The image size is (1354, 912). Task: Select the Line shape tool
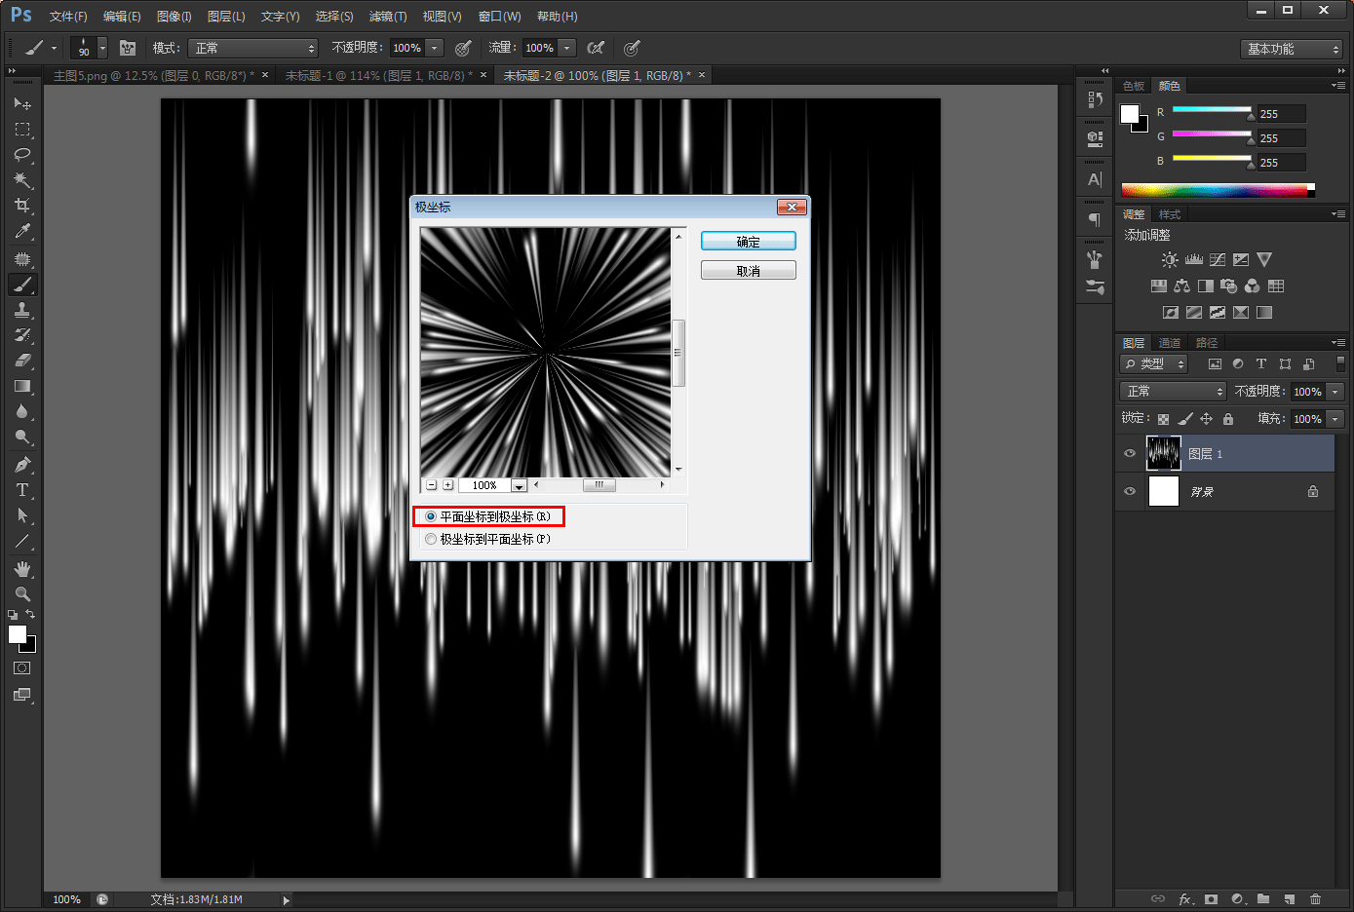[x=21, y=541]
